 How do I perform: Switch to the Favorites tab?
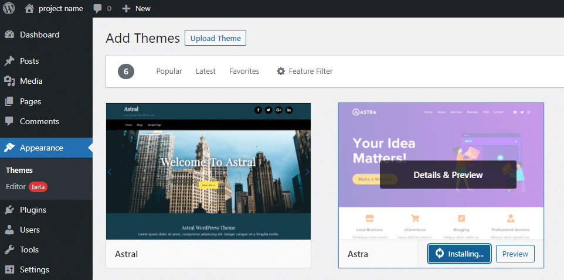(244, 71)
